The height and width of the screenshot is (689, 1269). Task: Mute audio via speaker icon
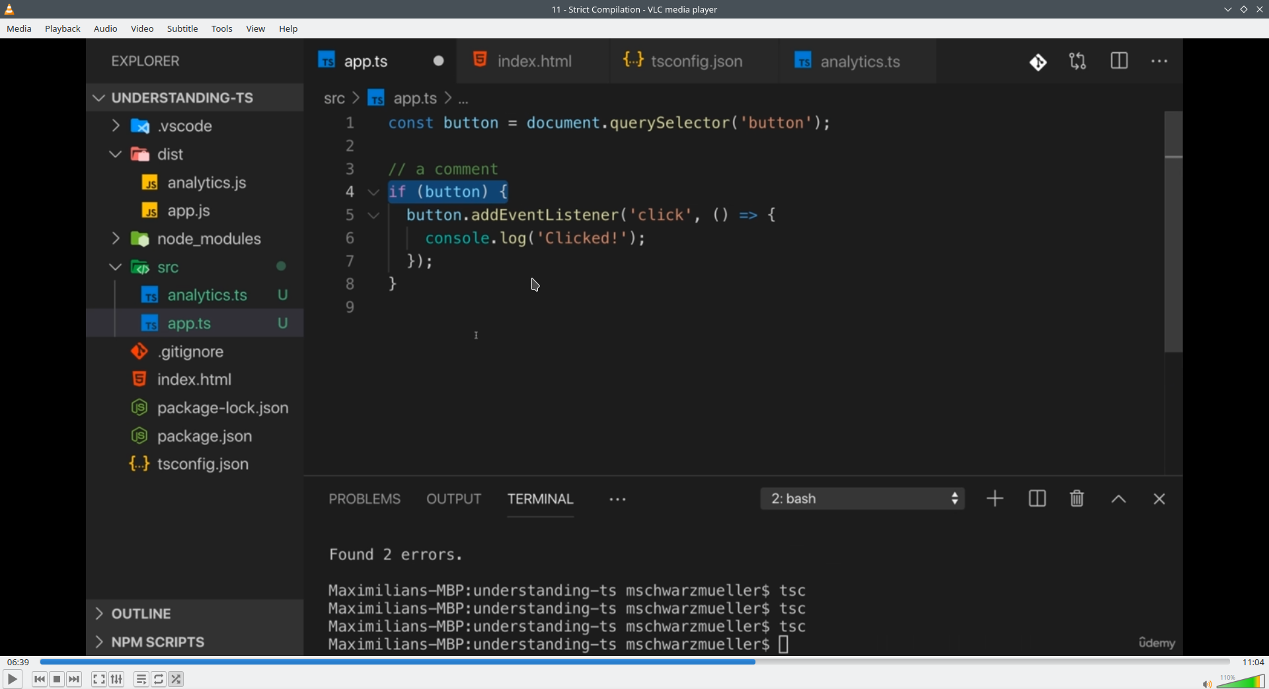[x=1207, y=684]
